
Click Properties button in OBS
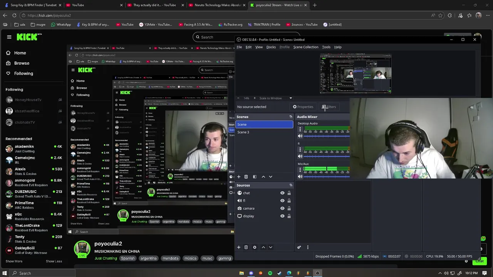(303, 107)
